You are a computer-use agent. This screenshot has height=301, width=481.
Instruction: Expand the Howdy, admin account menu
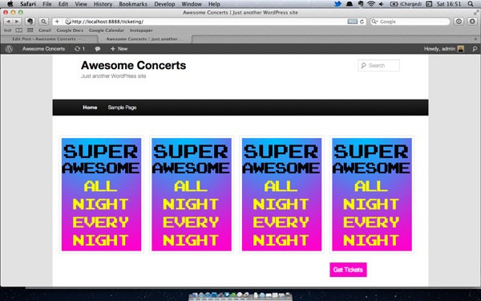click(443, 49)
